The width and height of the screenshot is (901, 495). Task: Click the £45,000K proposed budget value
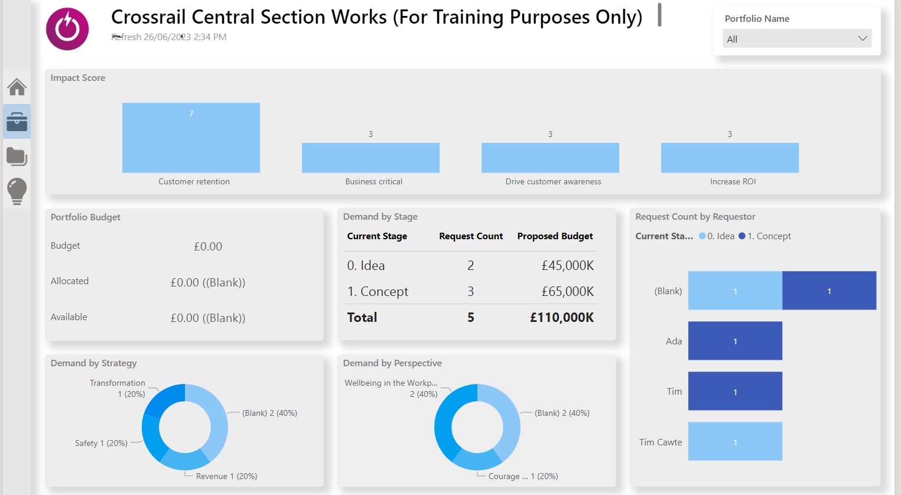[568, 266]
